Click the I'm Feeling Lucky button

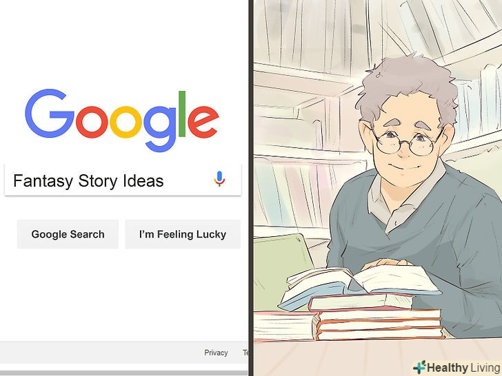183,234
